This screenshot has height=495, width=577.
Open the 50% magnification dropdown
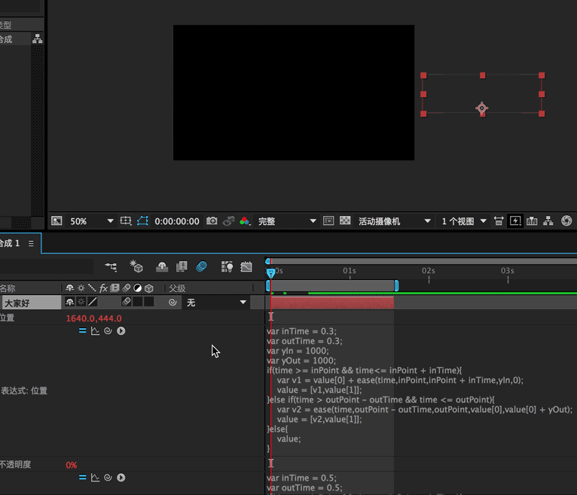[x=92, y=221]
